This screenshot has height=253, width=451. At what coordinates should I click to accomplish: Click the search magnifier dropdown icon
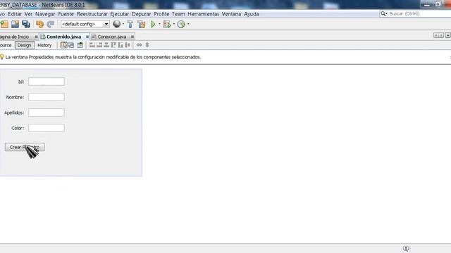tap(383, 14)
